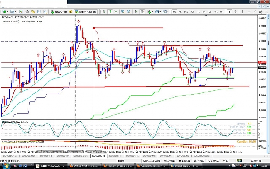Open the Periods clock icon
The width and height of the screenshot is (270, 169).
click(x=157, y=12)
